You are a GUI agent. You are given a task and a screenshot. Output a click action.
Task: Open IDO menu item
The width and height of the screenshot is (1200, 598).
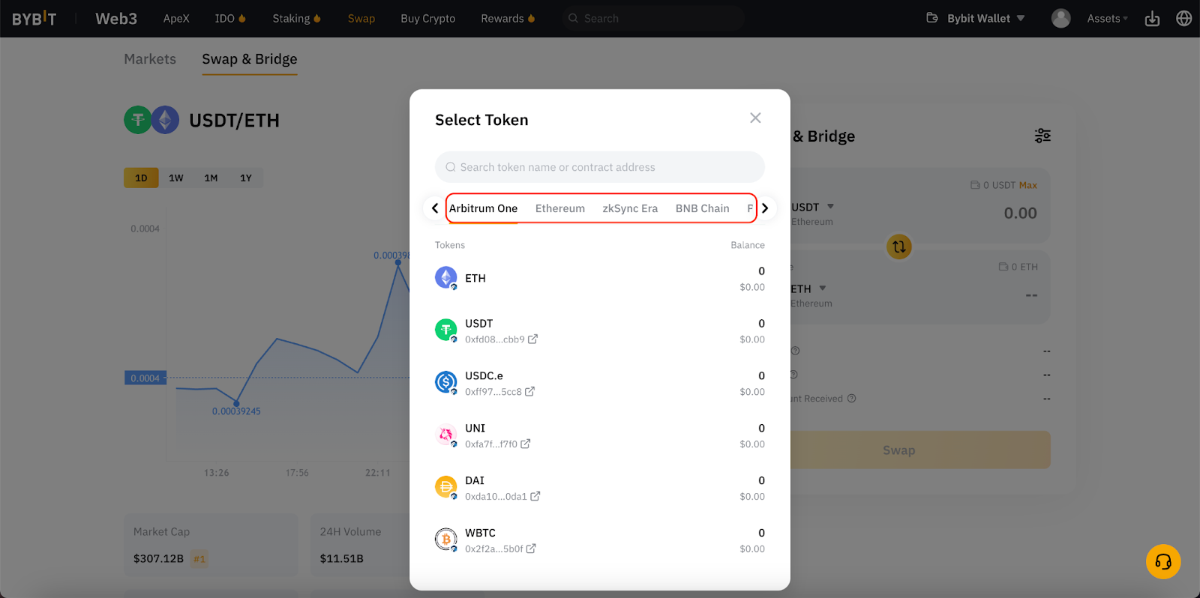tap(230, 19)
